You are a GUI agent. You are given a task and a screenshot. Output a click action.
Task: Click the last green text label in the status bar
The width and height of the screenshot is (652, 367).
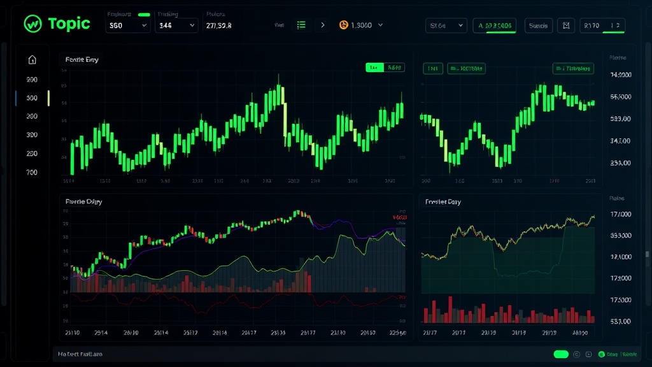(630, 354)
